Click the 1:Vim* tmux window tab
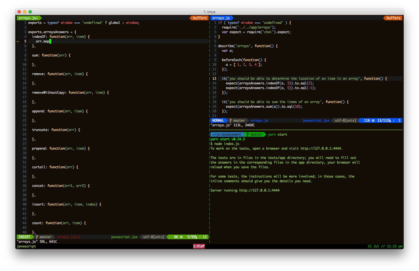The width and height of the screenshot is (419, 271). coord(199,246)
